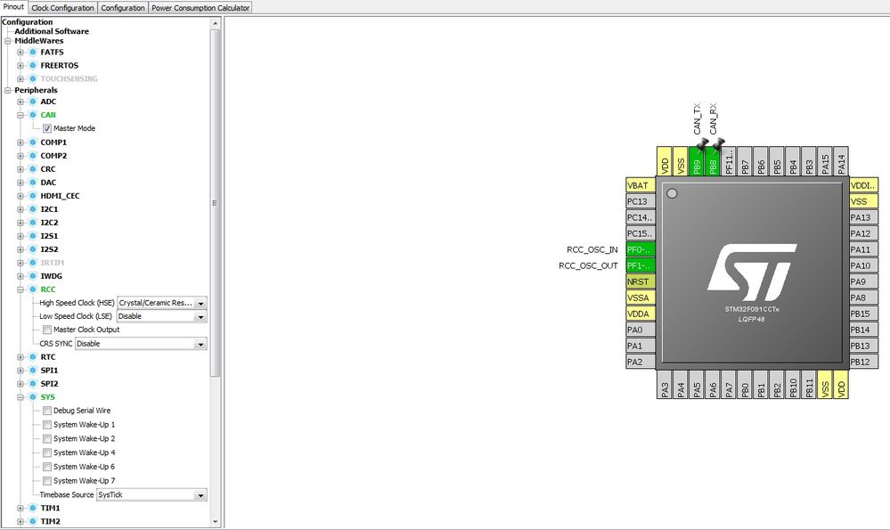
Task: Select the TOUCHSENSING tree item
Action: [x=69, y=79]
